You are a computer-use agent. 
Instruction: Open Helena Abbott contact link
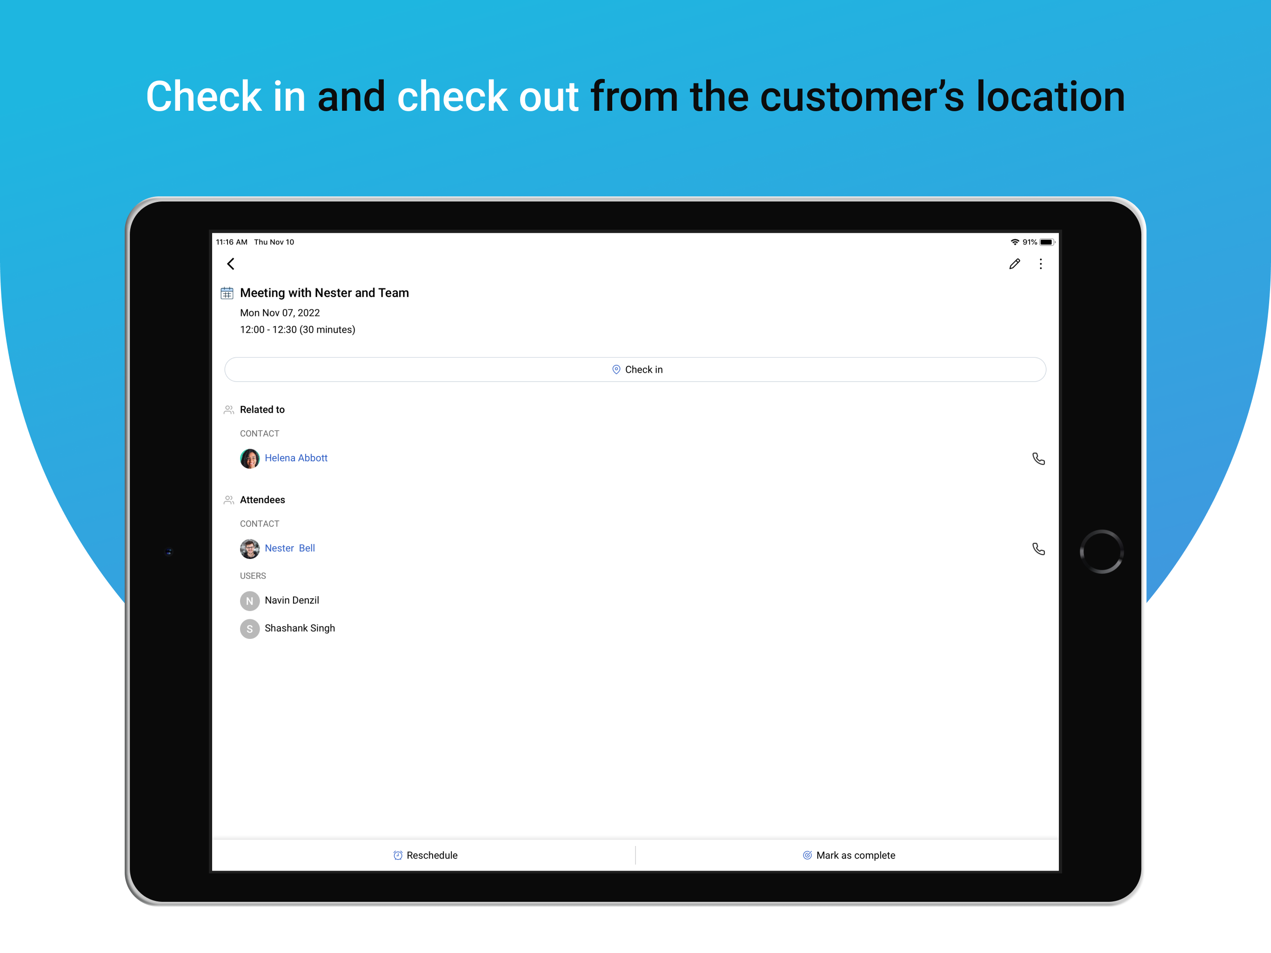296,458
